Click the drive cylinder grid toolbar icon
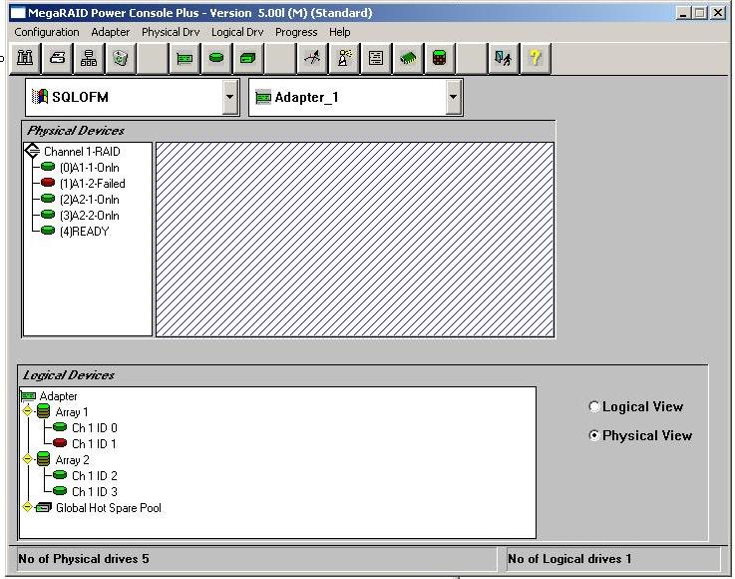735x579 pixels. (x=439, y=58)
